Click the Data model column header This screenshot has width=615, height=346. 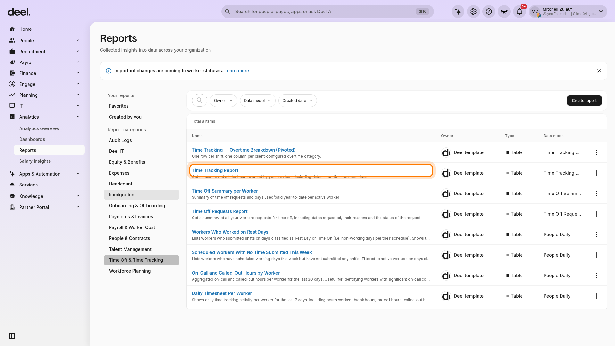[554, 136]
